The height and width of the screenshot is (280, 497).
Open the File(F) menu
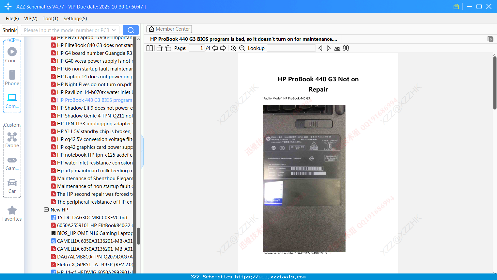point(12,18)
